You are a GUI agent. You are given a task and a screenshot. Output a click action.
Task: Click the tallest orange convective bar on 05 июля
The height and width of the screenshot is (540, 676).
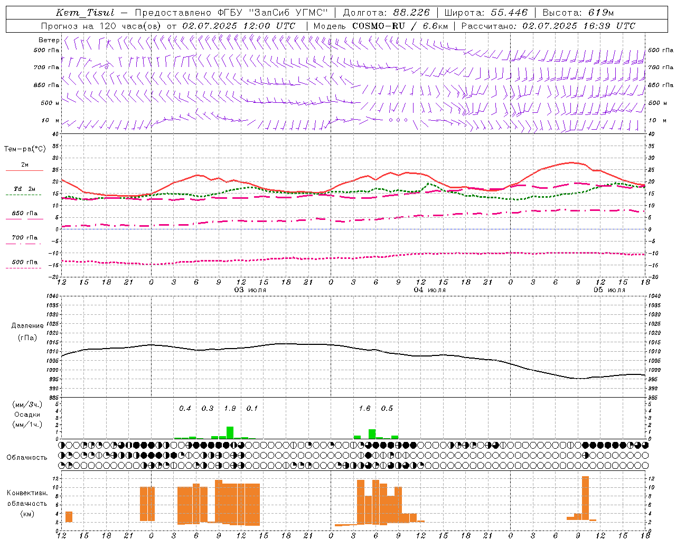pyautogui.click(x=585, y=498)
